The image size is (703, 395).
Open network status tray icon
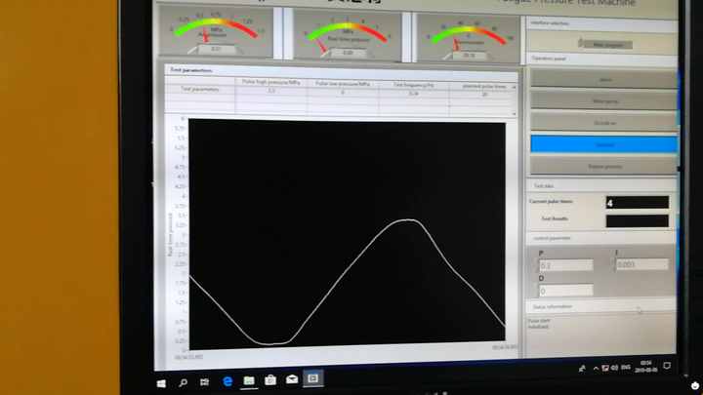[x=605, y=368]
